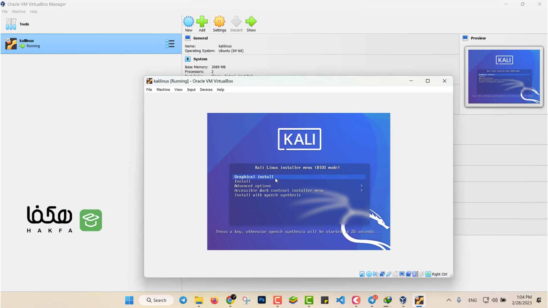Click the audio status bar icon

[375, 274]
